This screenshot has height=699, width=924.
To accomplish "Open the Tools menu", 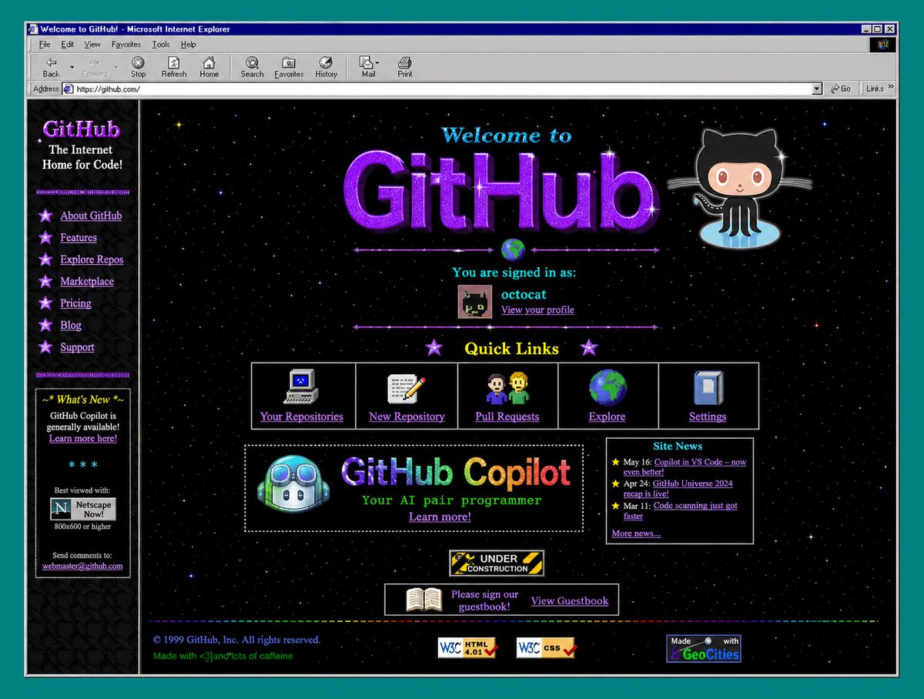I will coord(161,45).
